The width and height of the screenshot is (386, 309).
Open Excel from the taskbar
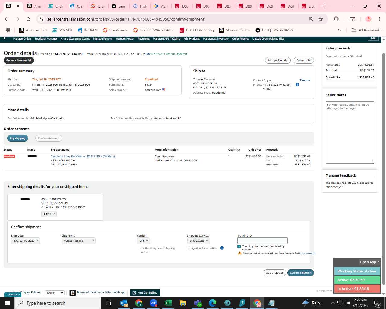(168, 303)
